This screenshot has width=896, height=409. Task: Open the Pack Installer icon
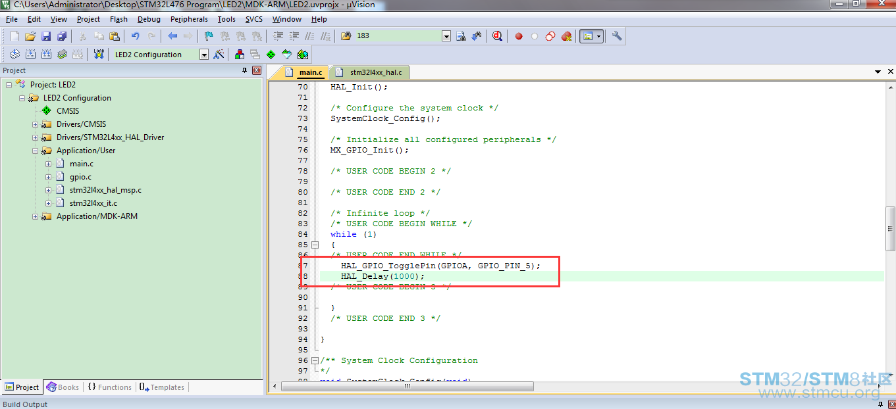[302, 55]
